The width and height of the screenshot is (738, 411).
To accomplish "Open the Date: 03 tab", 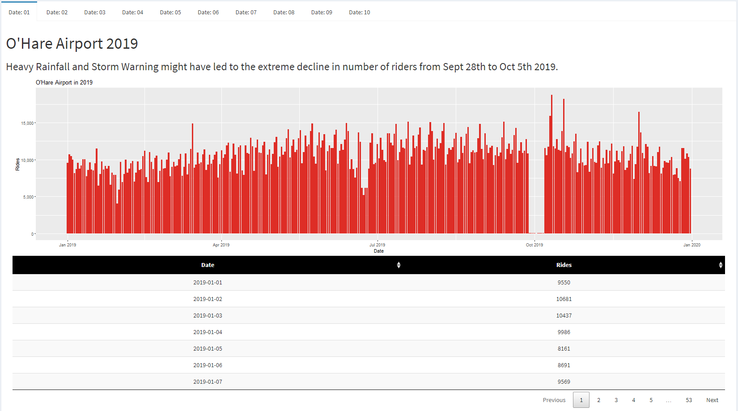I will pos(95,12).
